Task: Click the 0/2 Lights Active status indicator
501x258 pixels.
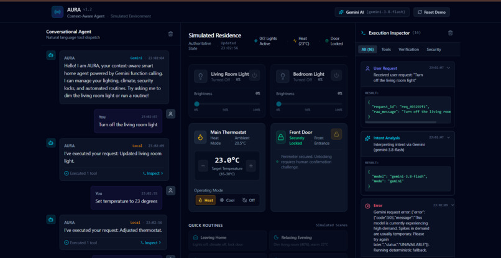Action: coord(266,41)
